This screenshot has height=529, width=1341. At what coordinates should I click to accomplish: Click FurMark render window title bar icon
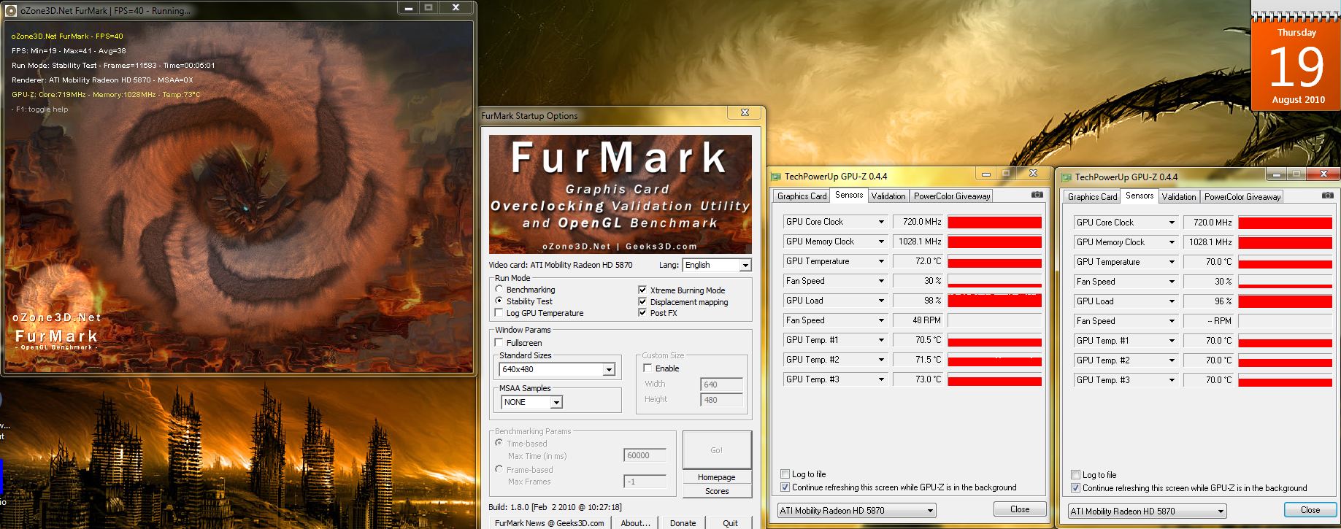pos(11,10)
